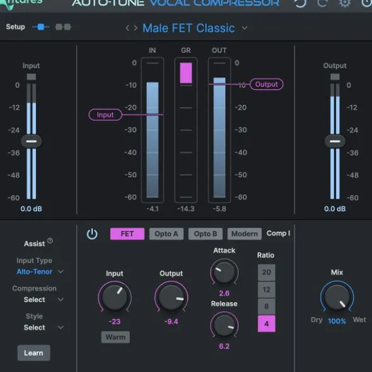
Task: Click the pink Output level marker
Action: coord(266,84)
